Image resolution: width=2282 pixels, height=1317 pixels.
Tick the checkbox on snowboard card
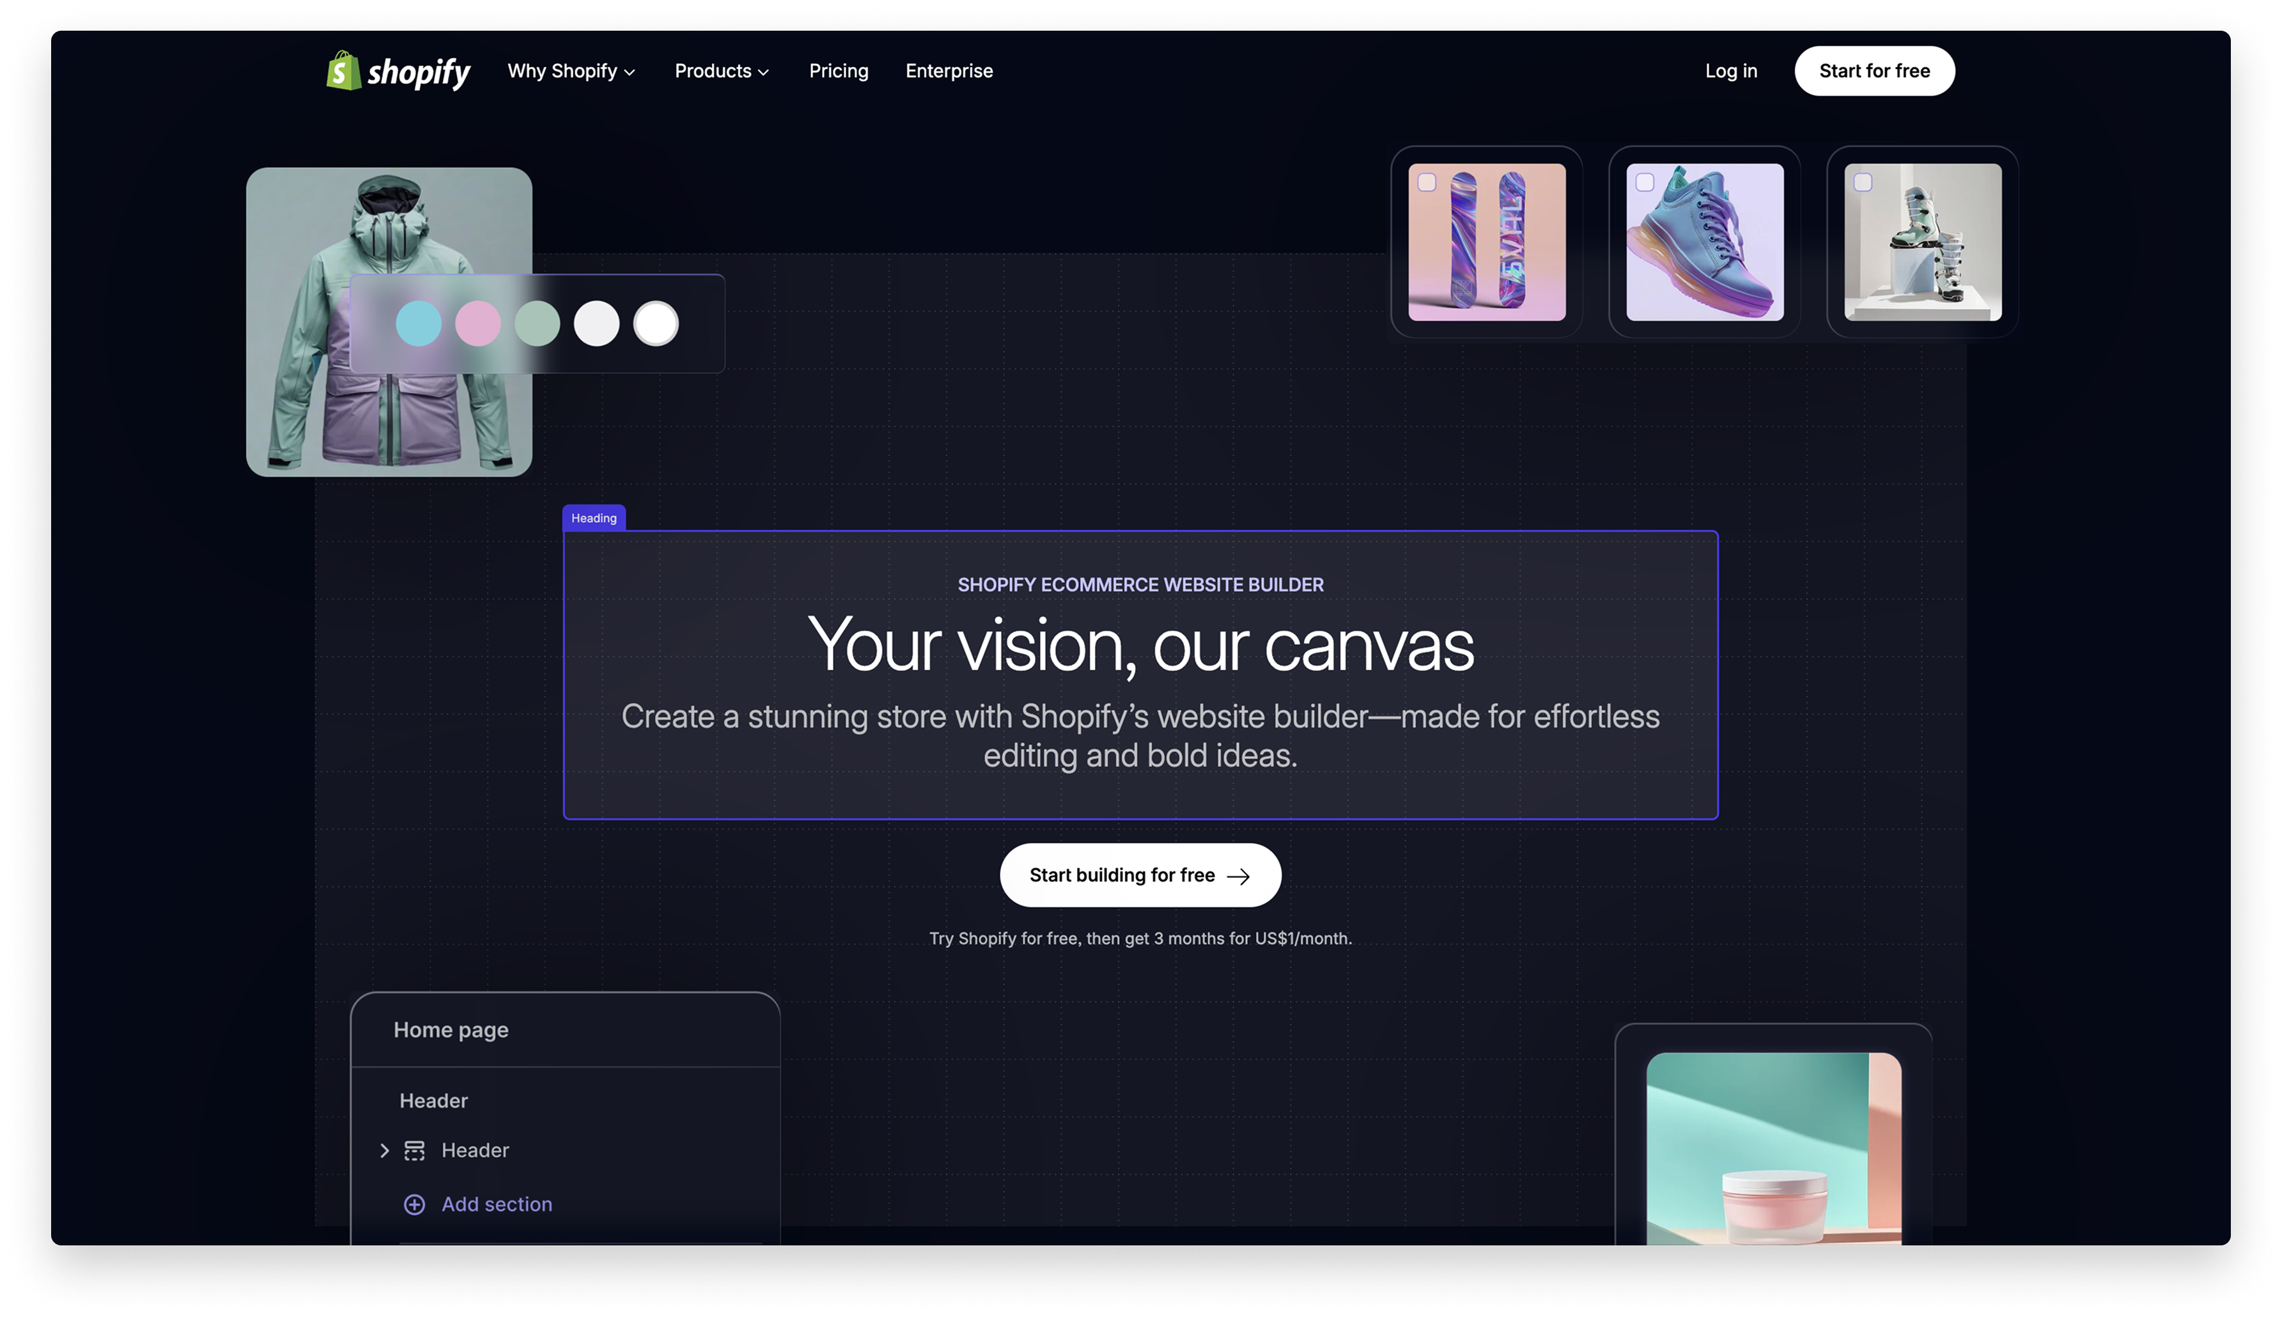point(1426,182)
